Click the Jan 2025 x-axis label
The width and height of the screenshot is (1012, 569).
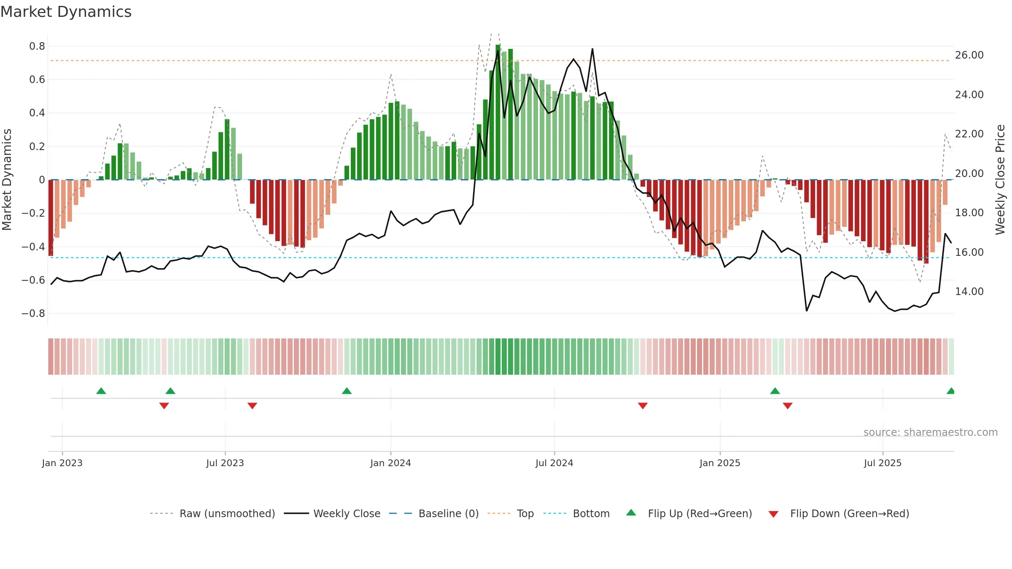click(x=720, y=463)
